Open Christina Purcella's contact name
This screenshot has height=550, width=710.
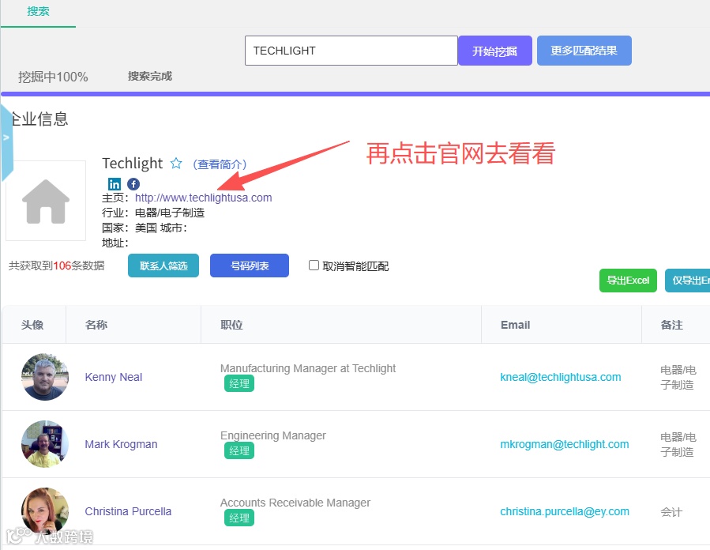coord(128,511)
